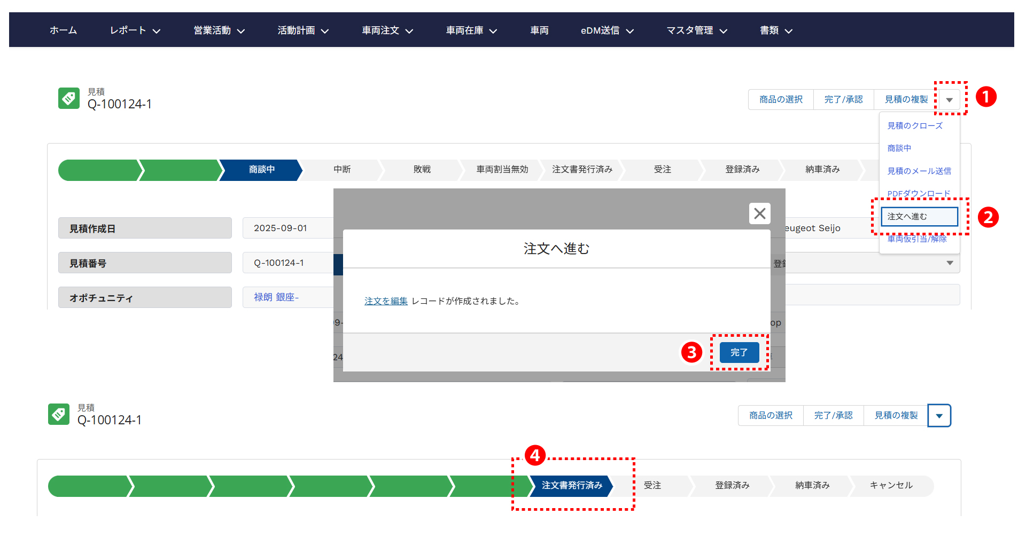Go to the ホーム tab
Viewport: 1026px width, 538px height.
coord(63,30)
